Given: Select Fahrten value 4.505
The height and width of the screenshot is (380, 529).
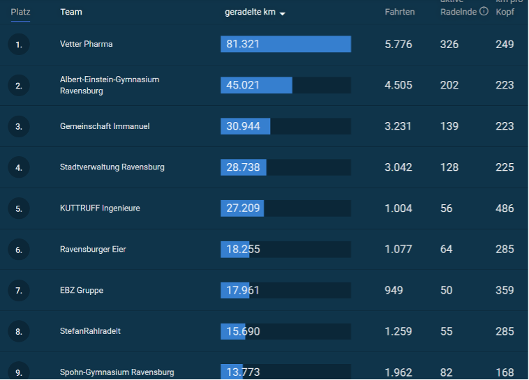Looking at the screenshot, I should pos(398,85).
